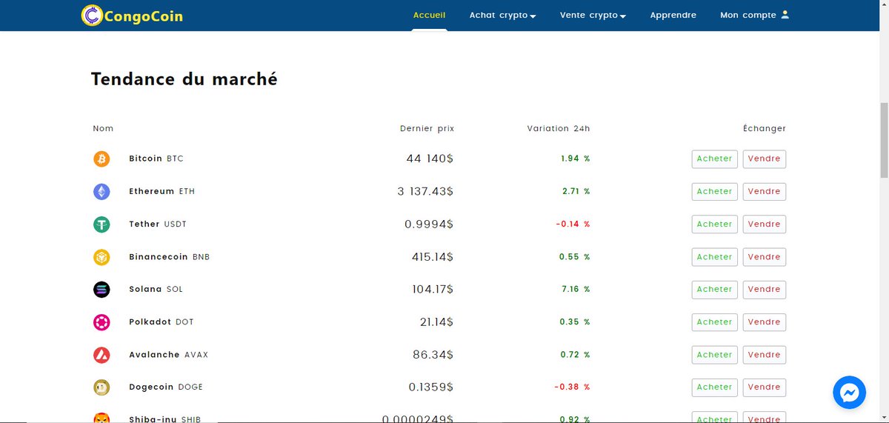889x423 pixels.
Task: Click Vendre for Tether
Action: (765, 224)
